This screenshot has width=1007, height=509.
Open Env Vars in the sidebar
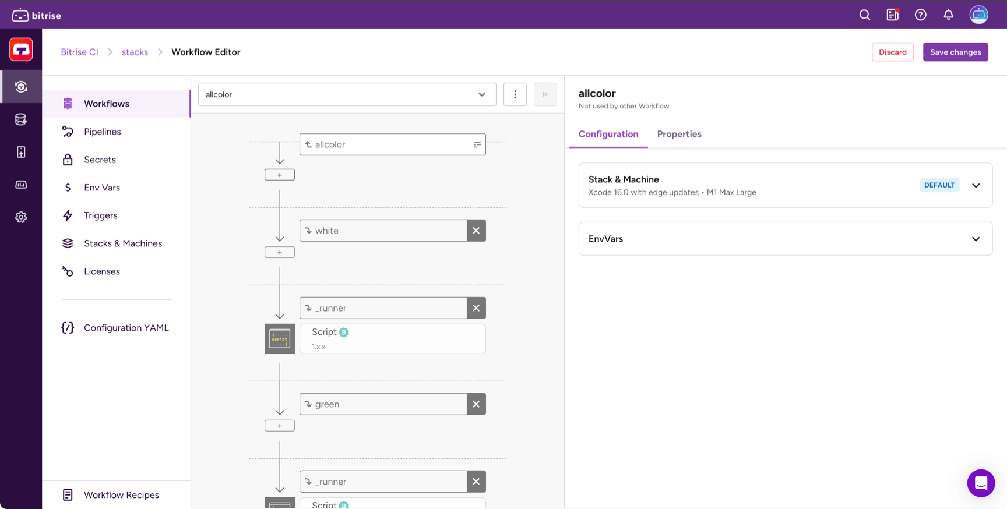pyautogui.click(x=117, y=188)
